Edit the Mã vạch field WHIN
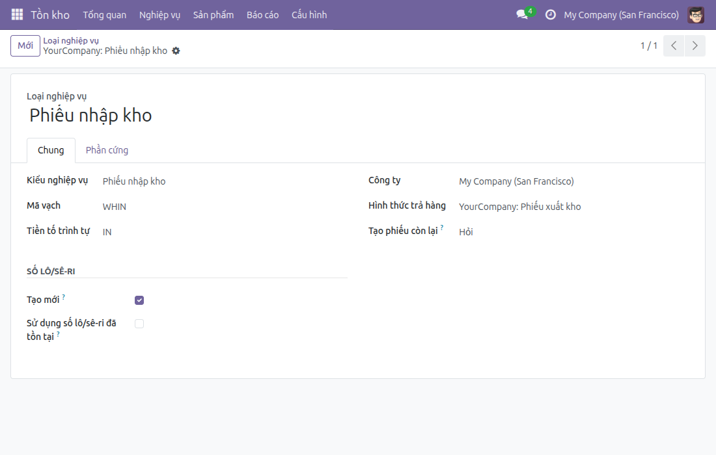The height and width of the screenshot is (455, 716). (x=225, y=207)
